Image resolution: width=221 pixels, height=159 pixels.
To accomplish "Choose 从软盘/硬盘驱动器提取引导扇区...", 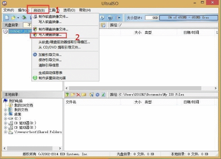I will pyautogui.click(x=65, y=42).
